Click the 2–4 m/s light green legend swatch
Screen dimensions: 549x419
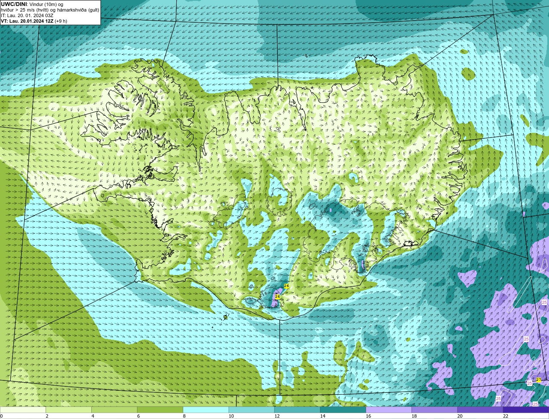[69, 410]
